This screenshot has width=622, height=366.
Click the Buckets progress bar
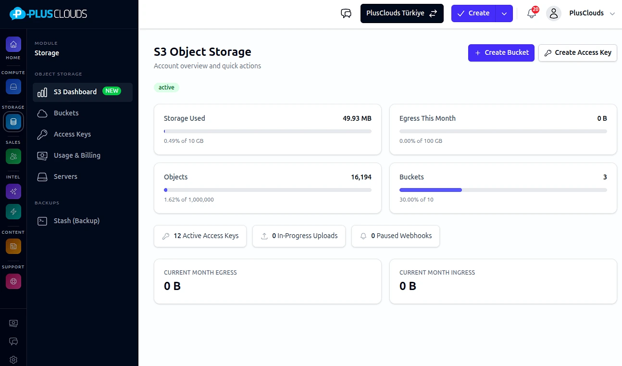(x=503, y=190)
